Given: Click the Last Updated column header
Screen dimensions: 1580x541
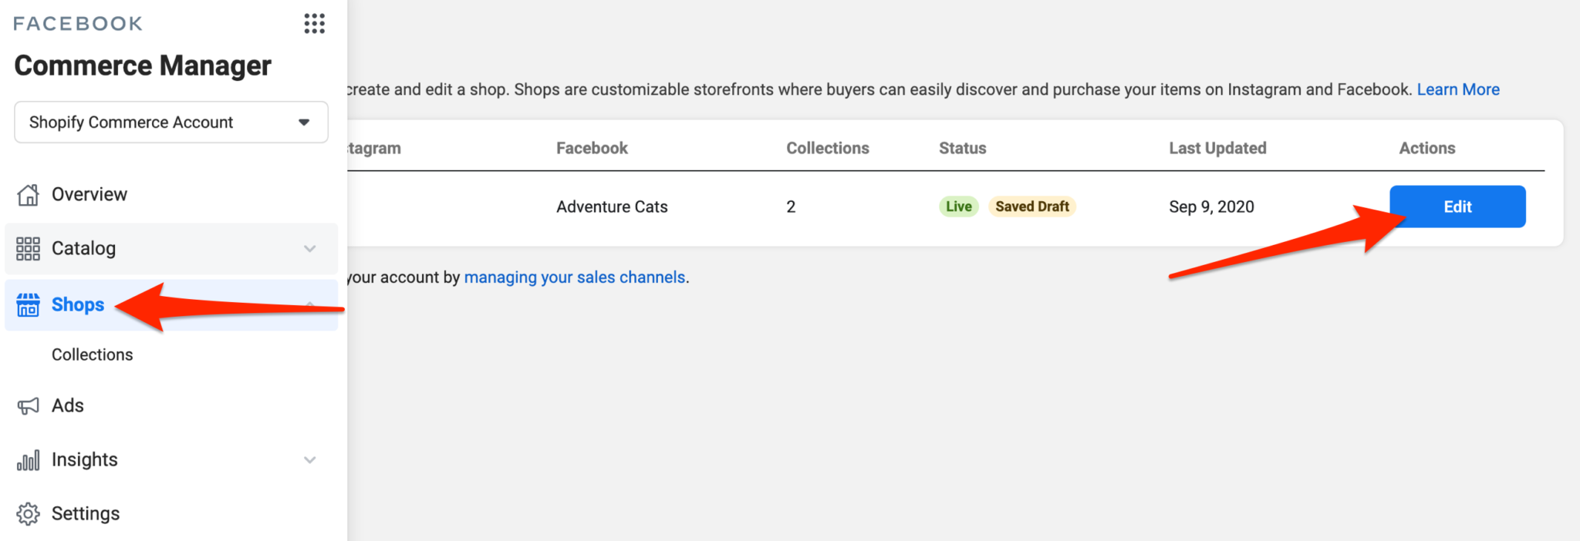Looking at the screenshot, I should coord(1217,148).
